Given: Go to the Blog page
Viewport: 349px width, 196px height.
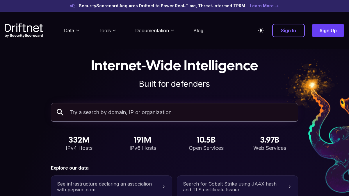Looking at the screenshot, I should 198,30.
